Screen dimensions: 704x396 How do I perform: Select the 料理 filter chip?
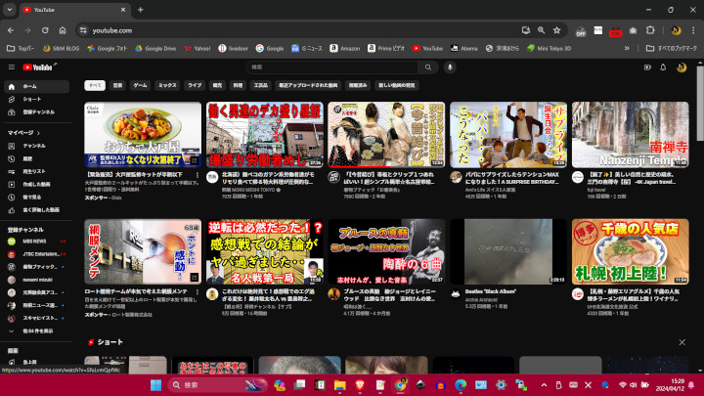click(x=238, y=85)
